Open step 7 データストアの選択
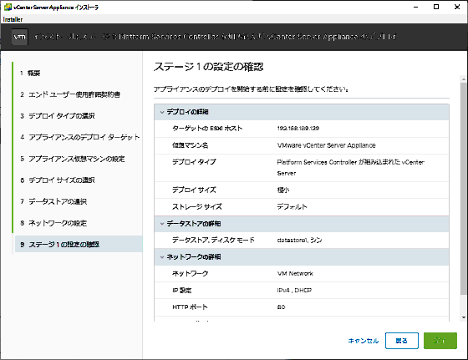Viewport: 468px width, 360px height. (53, 201)
